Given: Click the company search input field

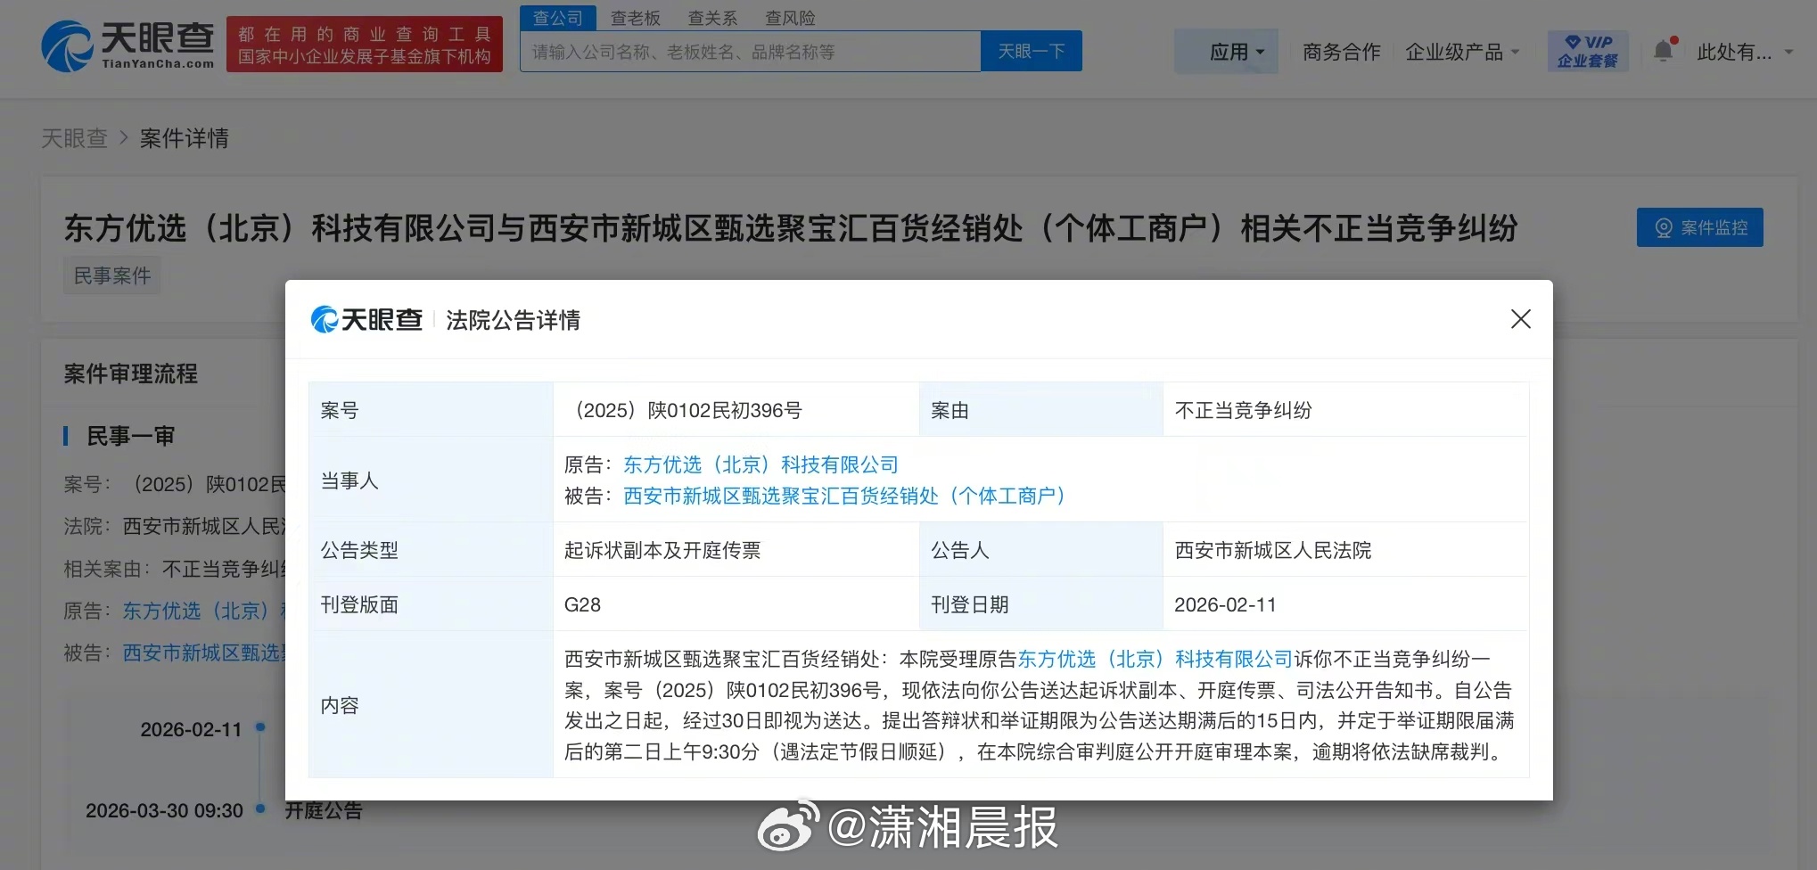Looking at the screenshot, I should click(x=749, y=51).
